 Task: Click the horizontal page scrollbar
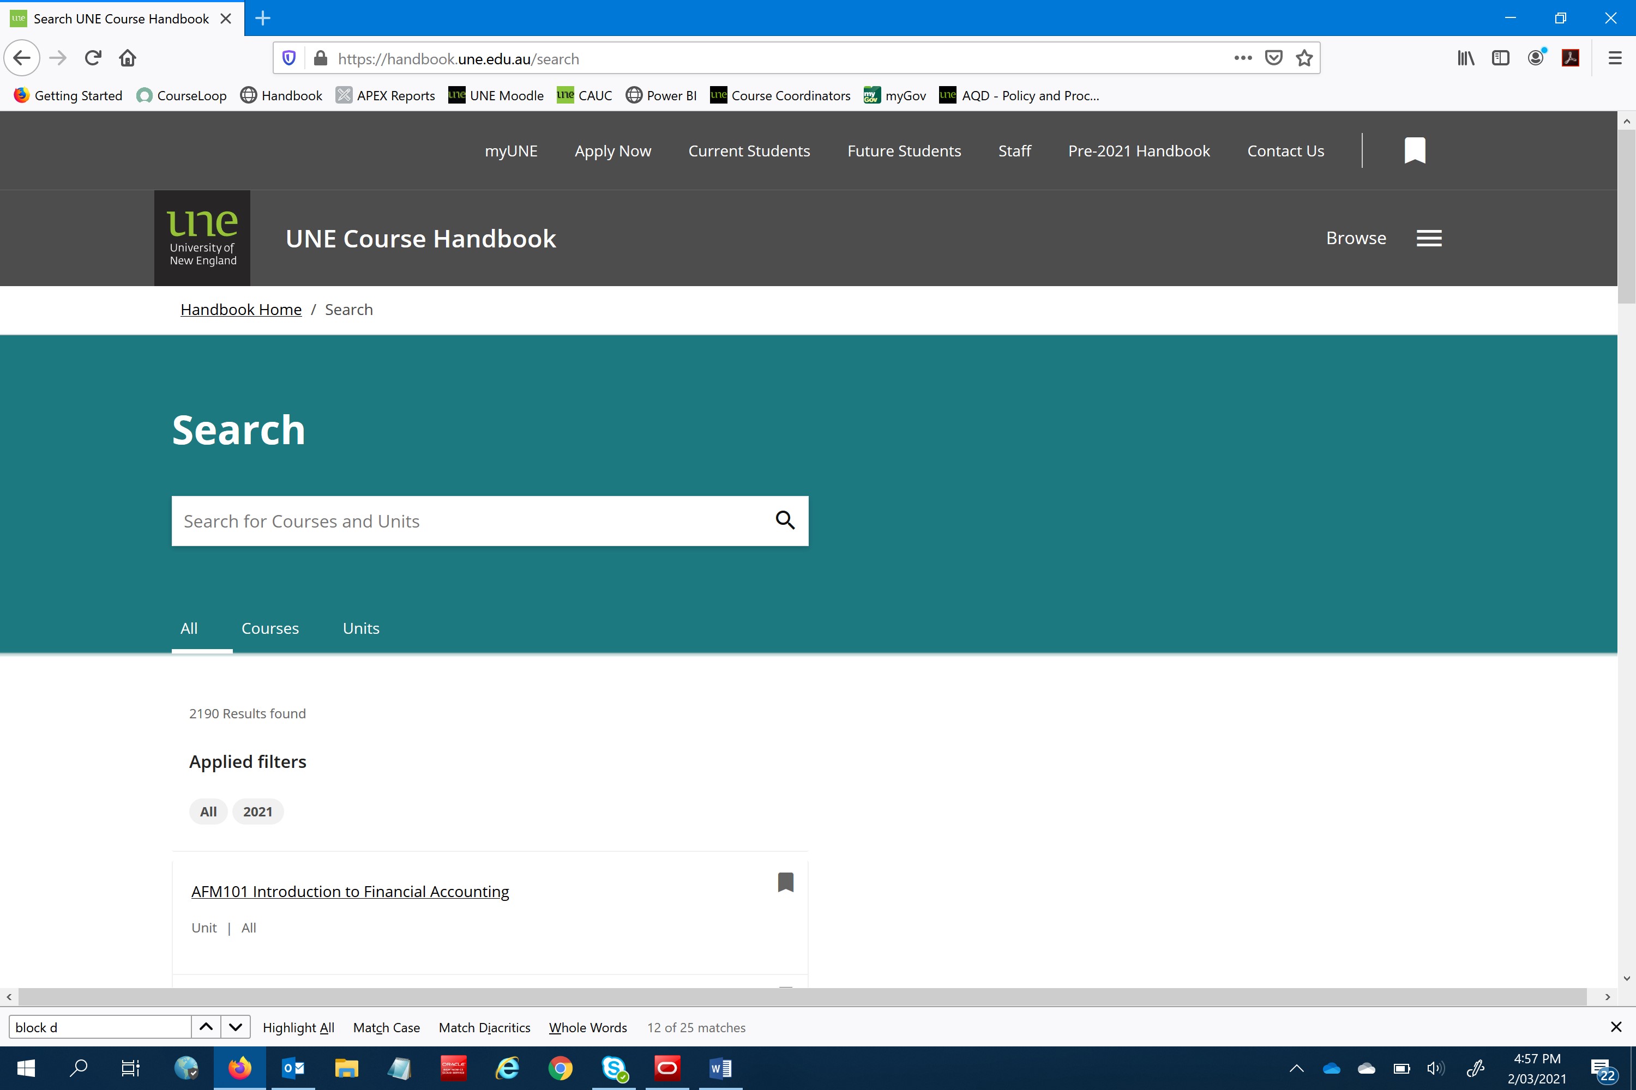coord(802,996)
